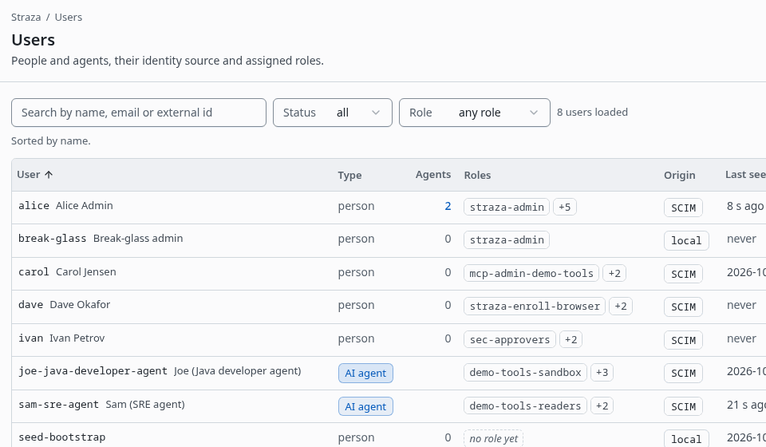Open alice's agents count link 2
The image size is (766, 447).
[448, 207]
